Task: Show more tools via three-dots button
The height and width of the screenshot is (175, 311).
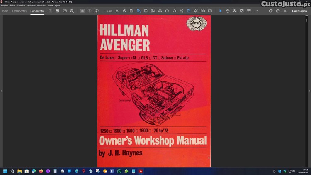Action: (256, 11)
